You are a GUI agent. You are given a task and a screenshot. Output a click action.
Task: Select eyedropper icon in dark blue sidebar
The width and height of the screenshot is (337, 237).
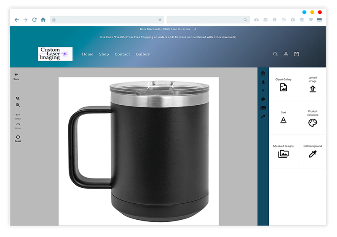point(263,117)
